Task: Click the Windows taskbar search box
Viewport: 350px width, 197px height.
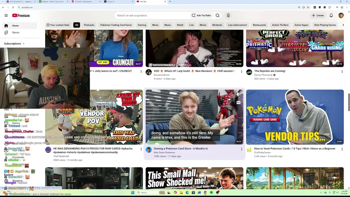Action: (150, 193)
